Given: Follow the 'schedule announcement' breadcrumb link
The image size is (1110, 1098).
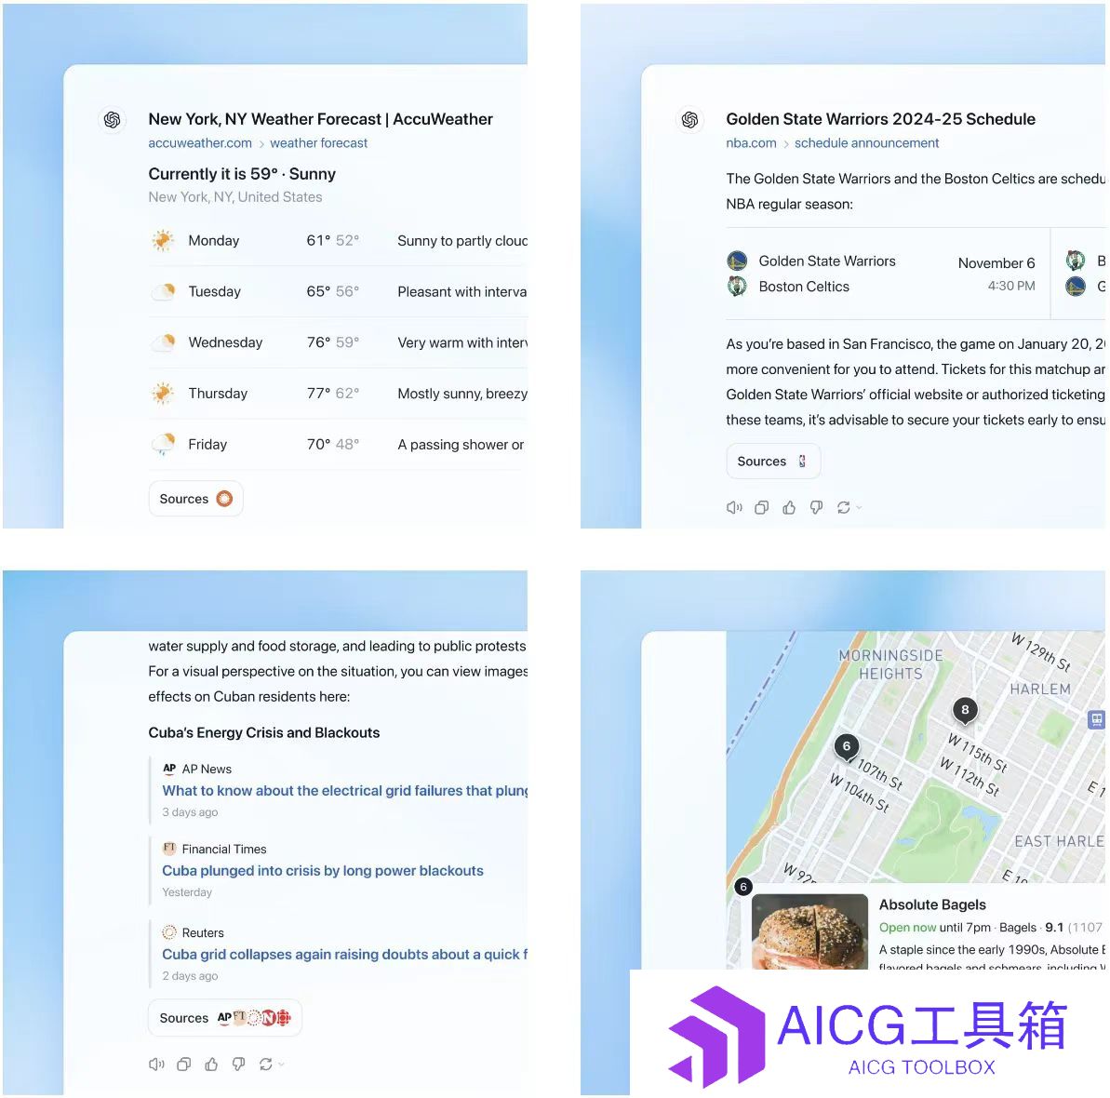Looking at the screenshot, I should click(x=866, y=143).
